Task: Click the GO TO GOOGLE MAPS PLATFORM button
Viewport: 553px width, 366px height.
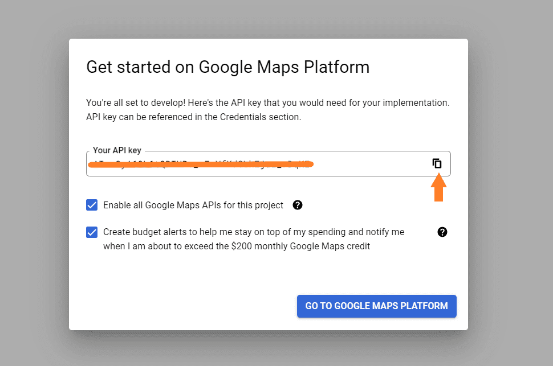Action: [x=377, y=306]
